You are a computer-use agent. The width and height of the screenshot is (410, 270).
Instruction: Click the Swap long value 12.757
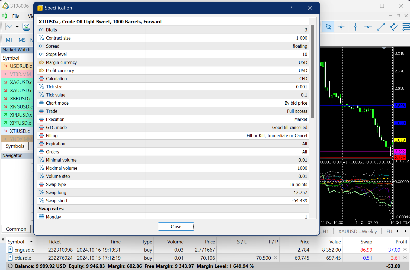click(300, 192)
